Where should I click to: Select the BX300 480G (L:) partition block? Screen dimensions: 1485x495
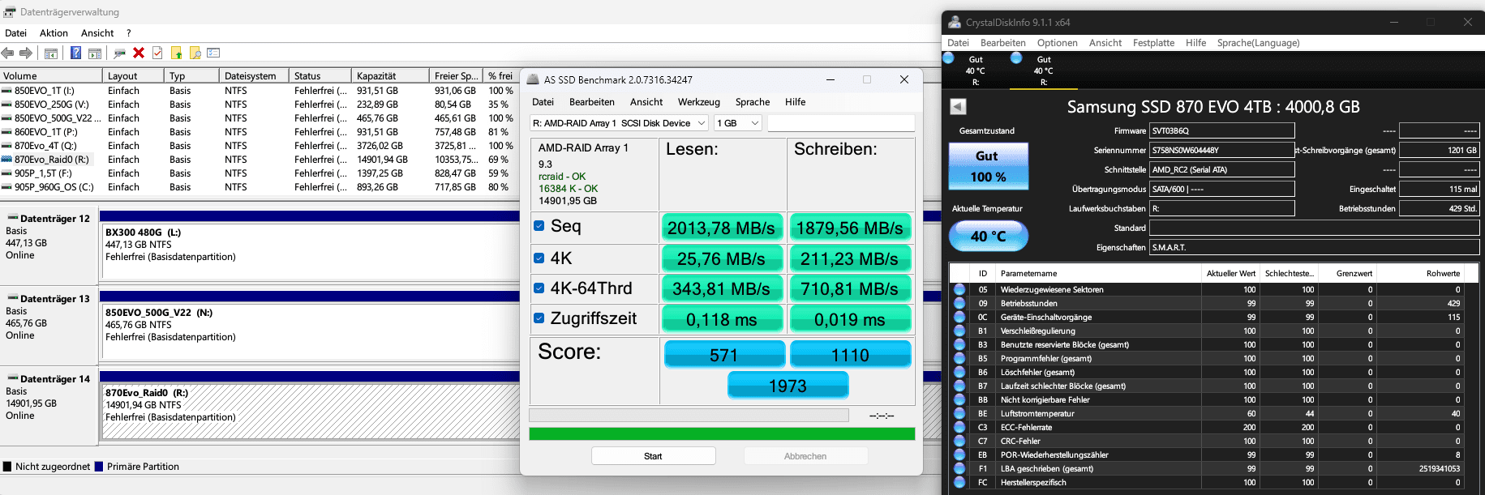[310, 250]
